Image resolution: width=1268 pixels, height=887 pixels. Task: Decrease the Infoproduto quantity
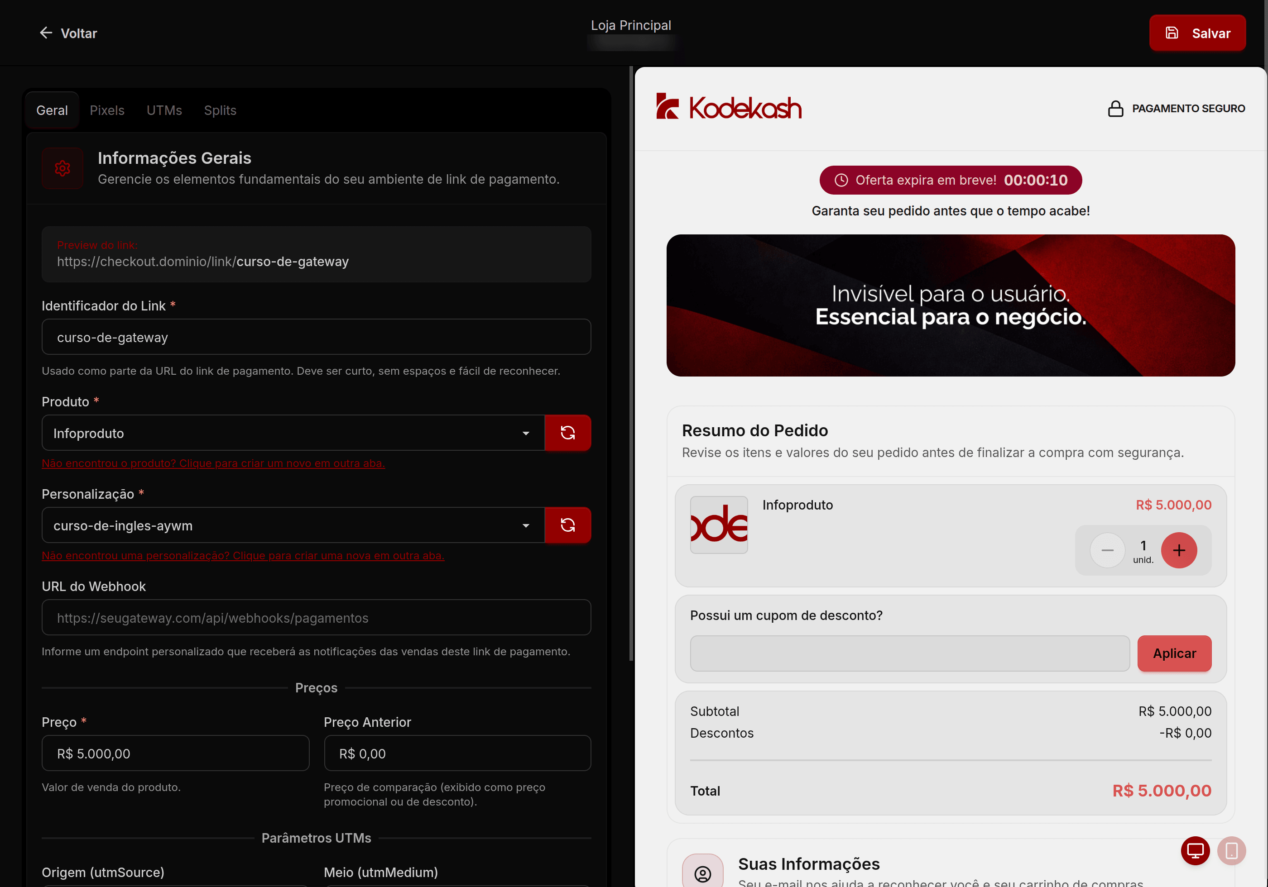click(x=1107, y=550)
